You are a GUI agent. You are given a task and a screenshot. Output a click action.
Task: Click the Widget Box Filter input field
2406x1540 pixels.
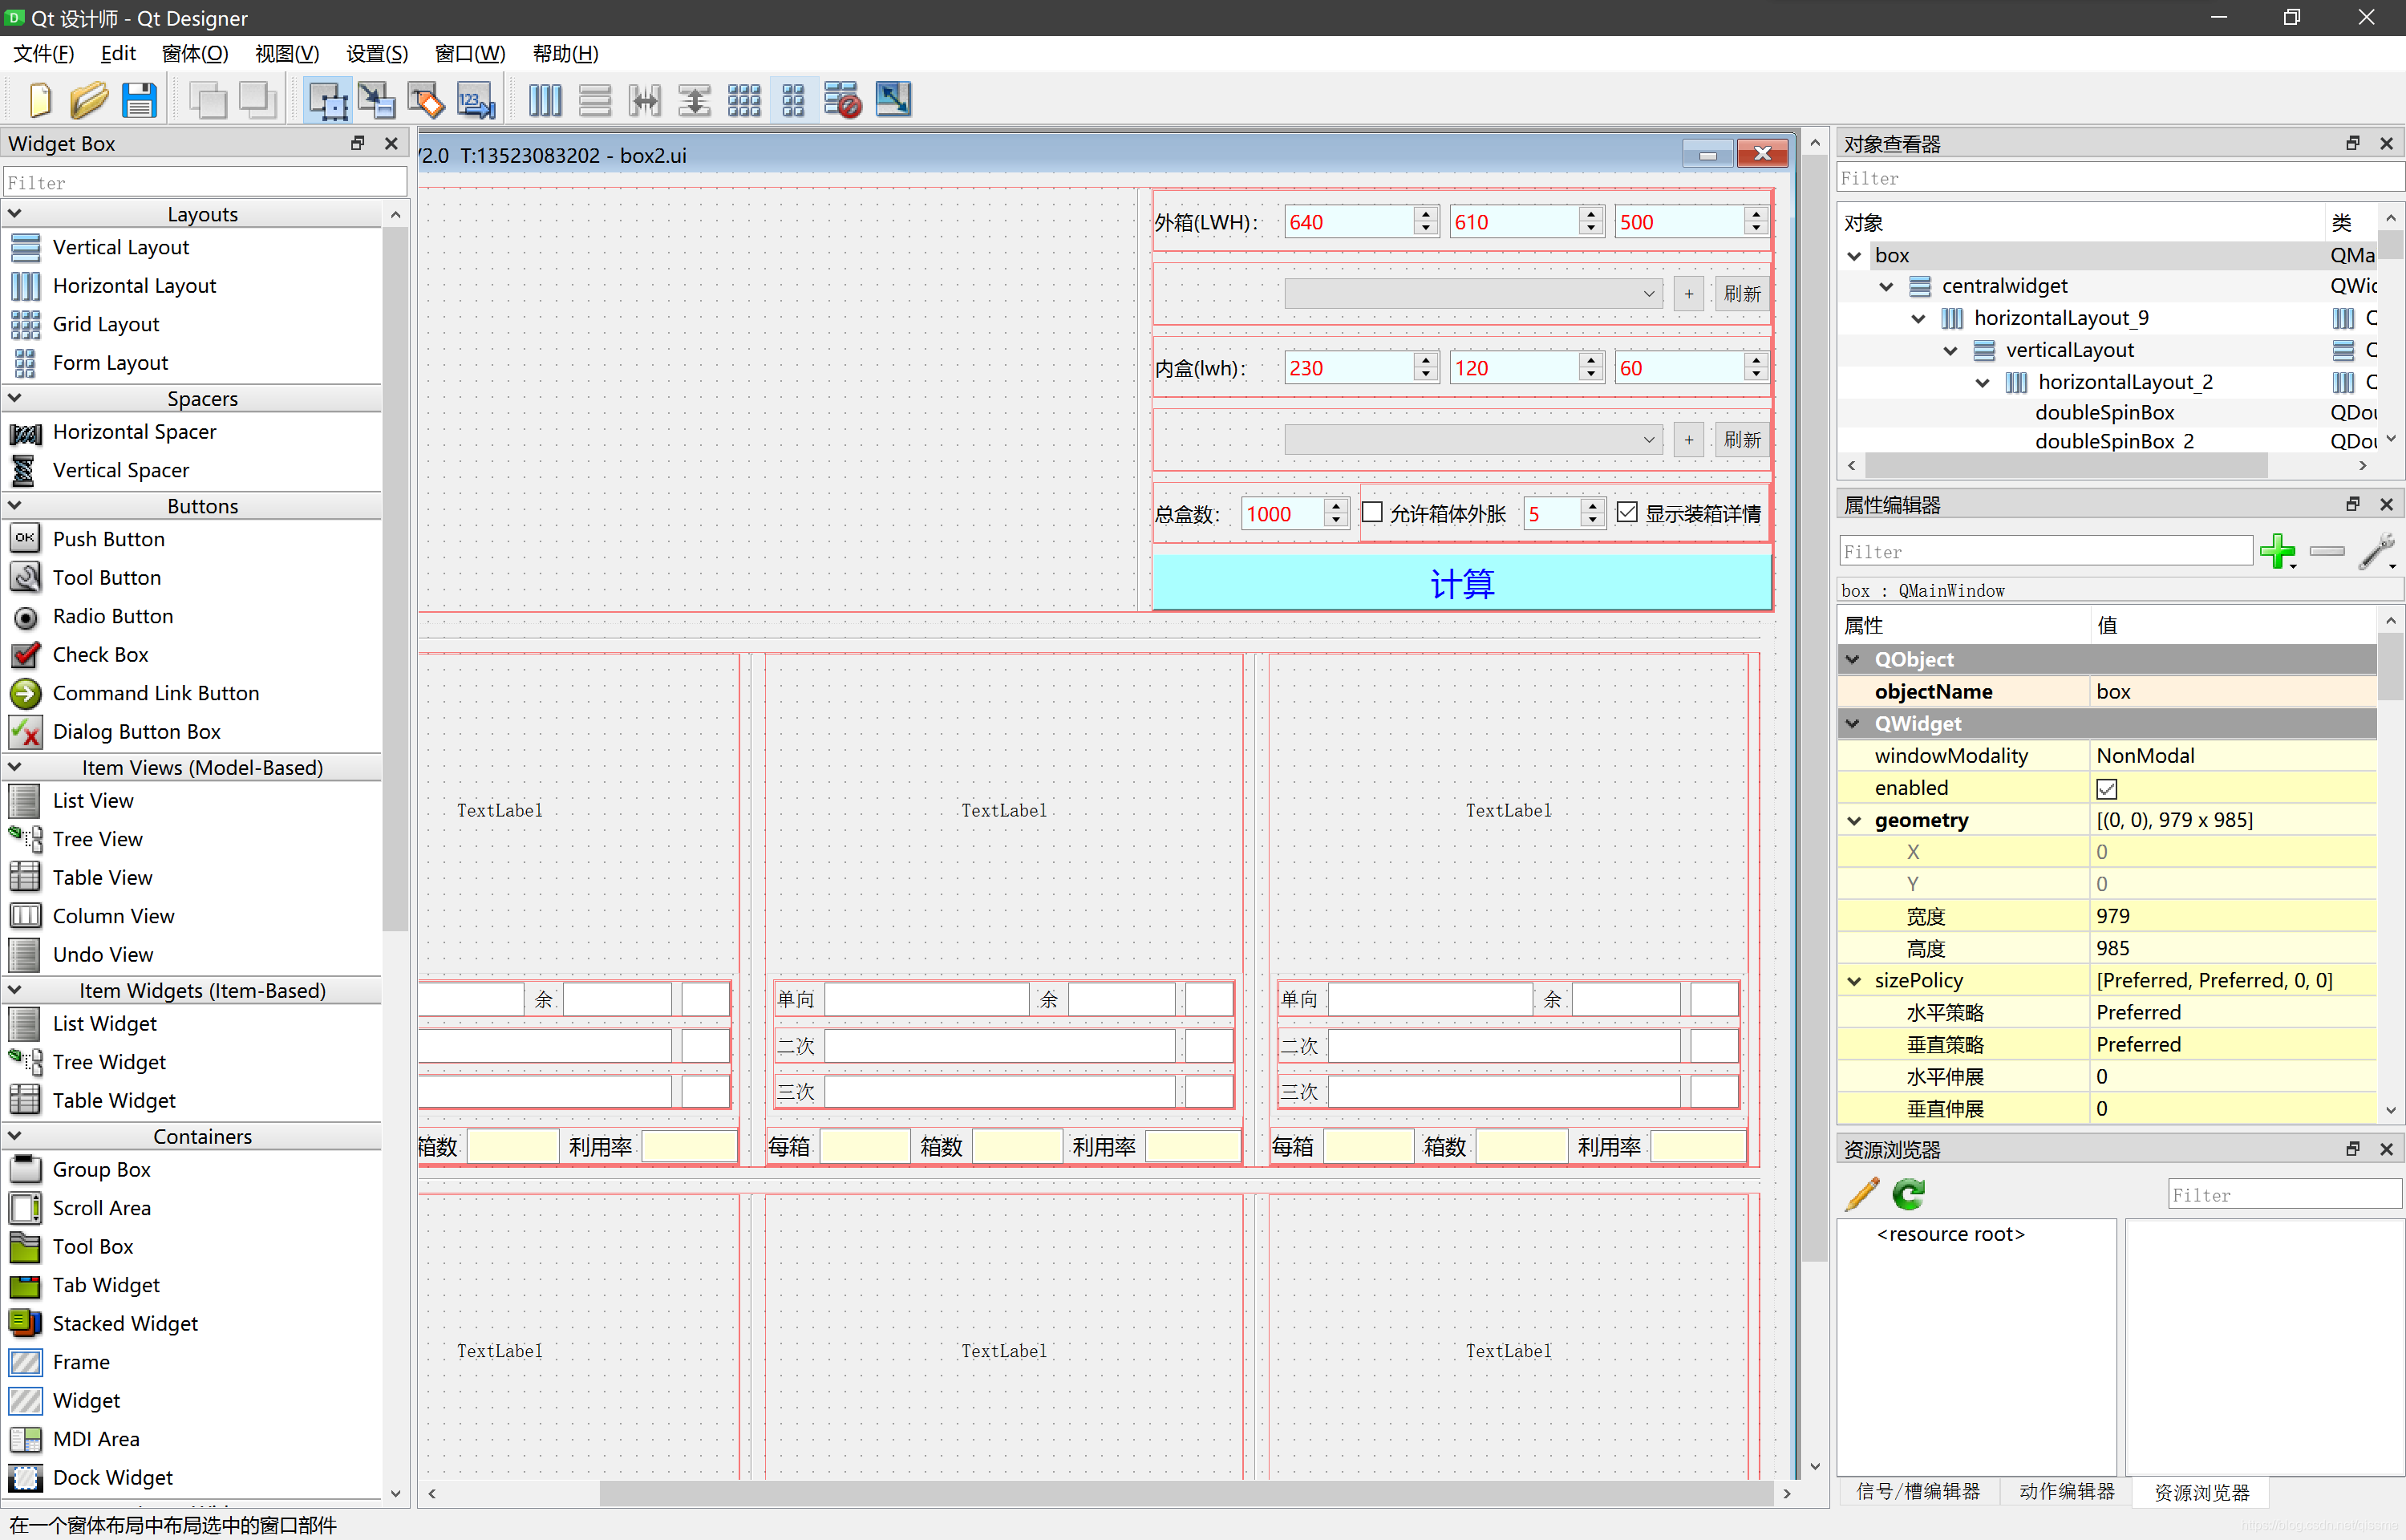tap(205, 183)
